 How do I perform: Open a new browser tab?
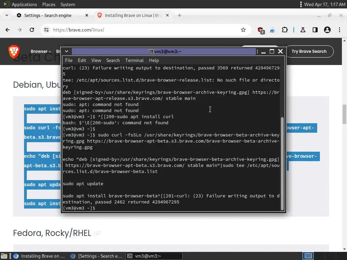(x=180, y=15)
